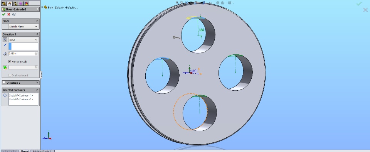Click the Reverse Direction button beside Blind

5,40
